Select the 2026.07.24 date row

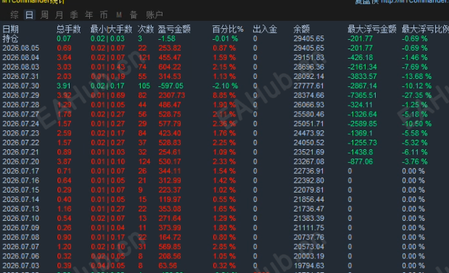point(21,124)
